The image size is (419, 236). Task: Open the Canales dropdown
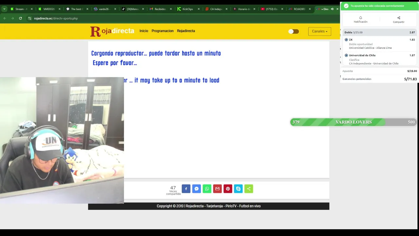[319, 31]
